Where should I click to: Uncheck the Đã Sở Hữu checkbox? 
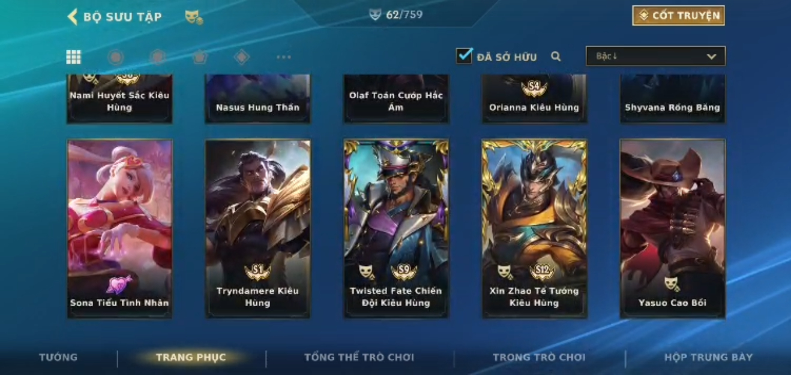[464, 56]
